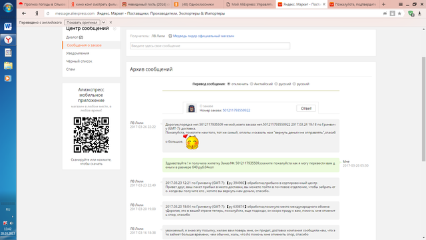Open a new tab with plus button
The height and width of the screenshot is (240, 426).
pyautogui.click(x=383, y=5)
